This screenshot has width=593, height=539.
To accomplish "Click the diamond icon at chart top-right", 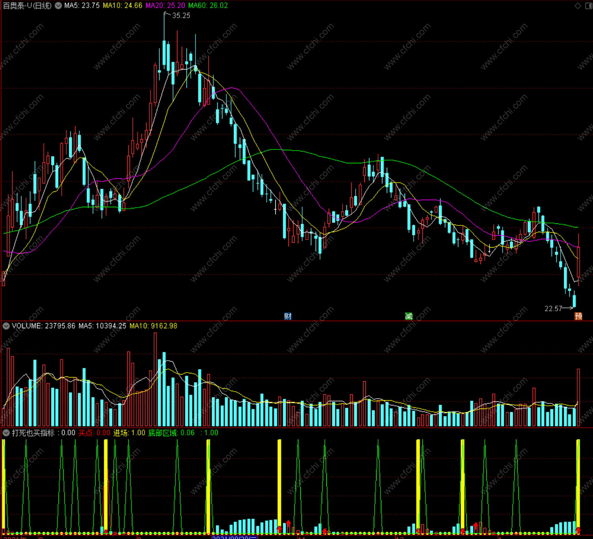I will tap(578, 6).
